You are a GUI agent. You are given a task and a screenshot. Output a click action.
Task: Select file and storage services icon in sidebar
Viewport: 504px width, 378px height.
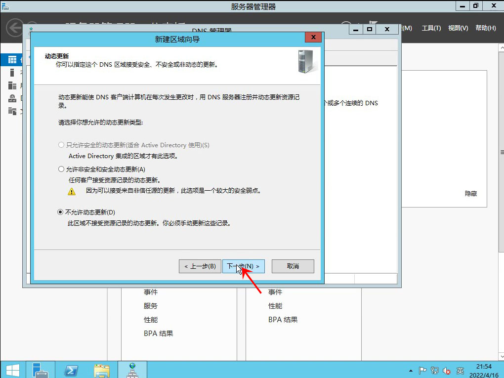[x=12, y=111]
